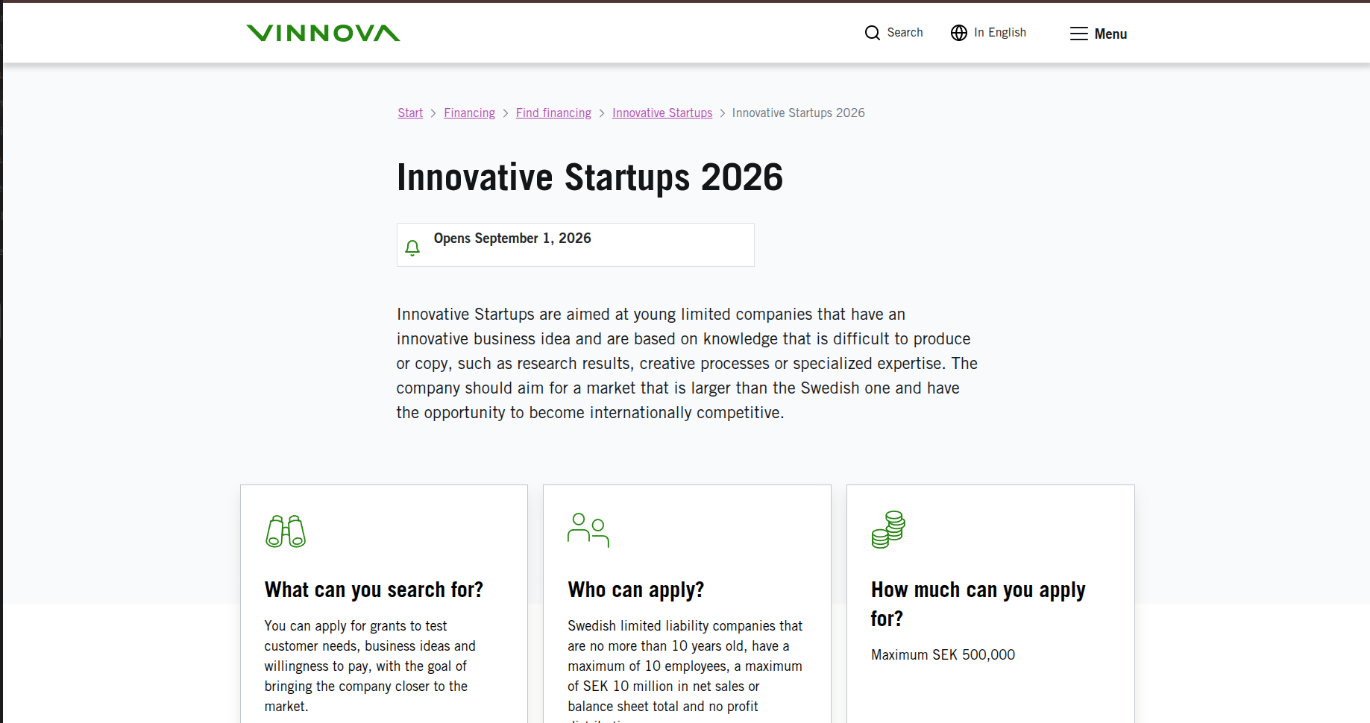Click the Vinnova logo

(x=323, y=33)
